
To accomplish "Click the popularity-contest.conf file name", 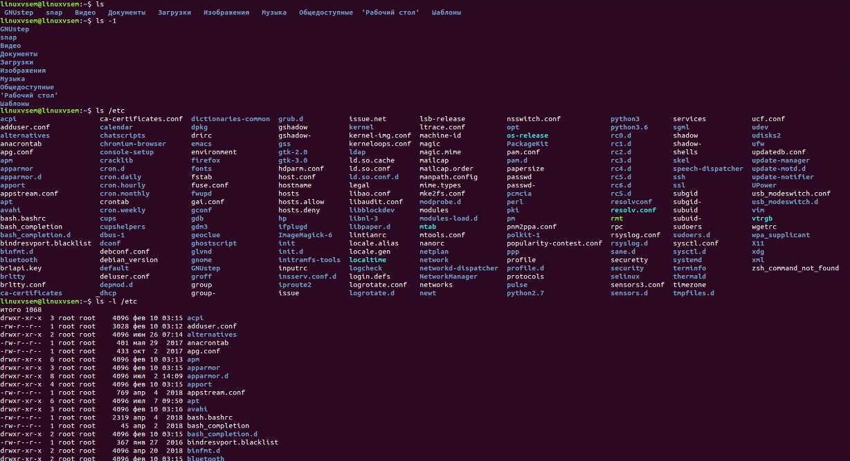I will [x=554, y=243].
